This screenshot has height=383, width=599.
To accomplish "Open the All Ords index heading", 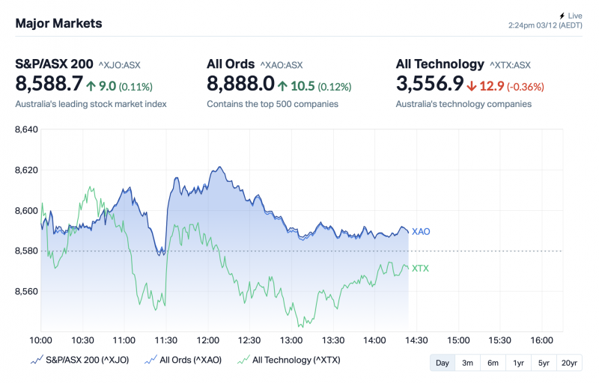I will [x=231, y=64].
